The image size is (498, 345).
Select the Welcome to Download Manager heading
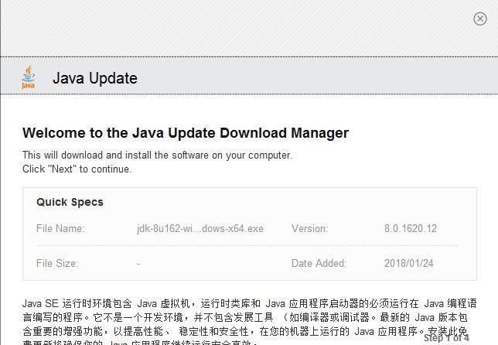pos(186,133)
